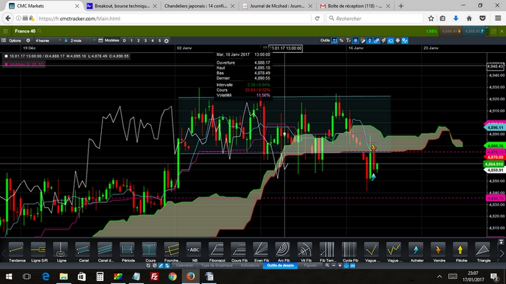506x284 pixels.
Task: Expand next drawing tools with right chevron
Action: pos(502,253)
